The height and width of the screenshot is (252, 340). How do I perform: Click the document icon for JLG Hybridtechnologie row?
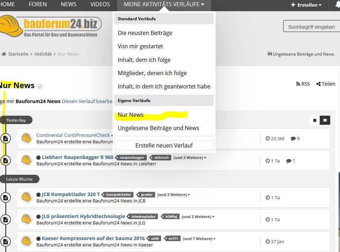coord(6,219)
